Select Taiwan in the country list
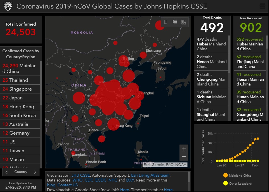Screen dimensions: 269x192 tap(20, 151)
